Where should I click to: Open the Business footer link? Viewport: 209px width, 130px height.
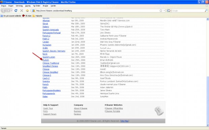78,111
